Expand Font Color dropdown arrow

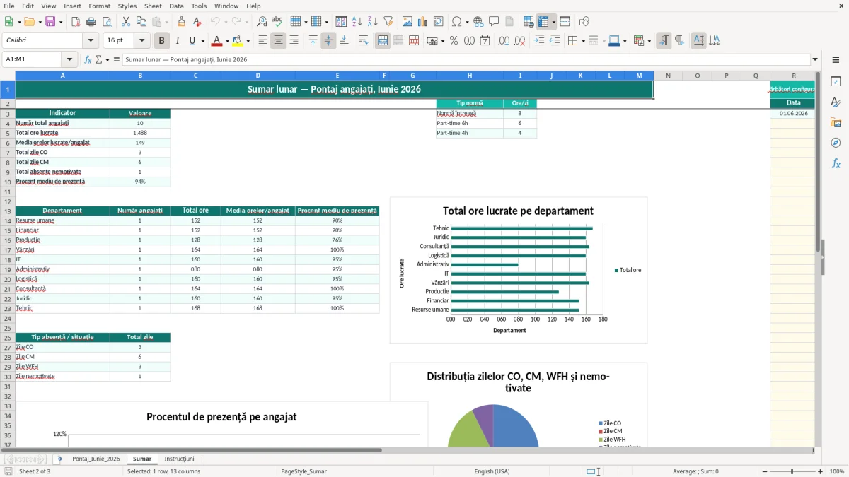click(226, 41)
